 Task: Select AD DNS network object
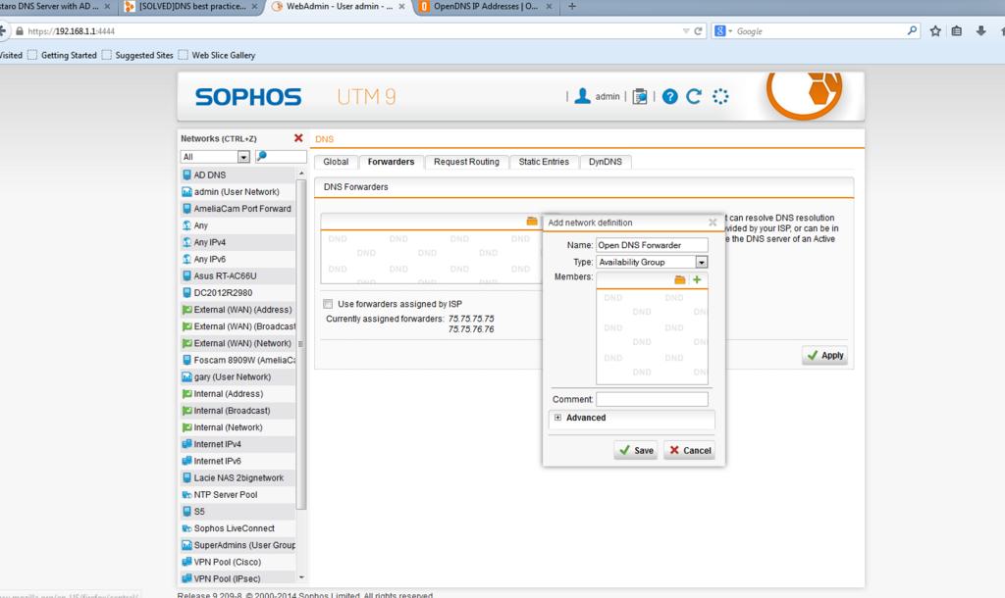click(238, 174)
